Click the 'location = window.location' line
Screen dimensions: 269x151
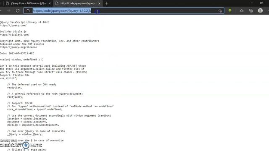tap(27, 119)
